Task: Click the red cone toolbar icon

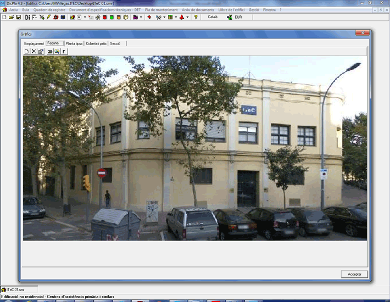Action: point(182,17)
